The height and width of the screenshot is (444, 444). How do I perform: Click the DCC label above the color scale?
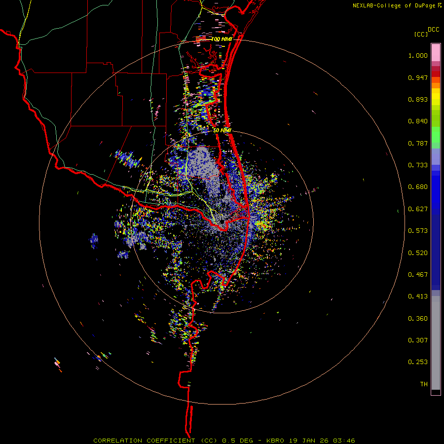[433, 30]
